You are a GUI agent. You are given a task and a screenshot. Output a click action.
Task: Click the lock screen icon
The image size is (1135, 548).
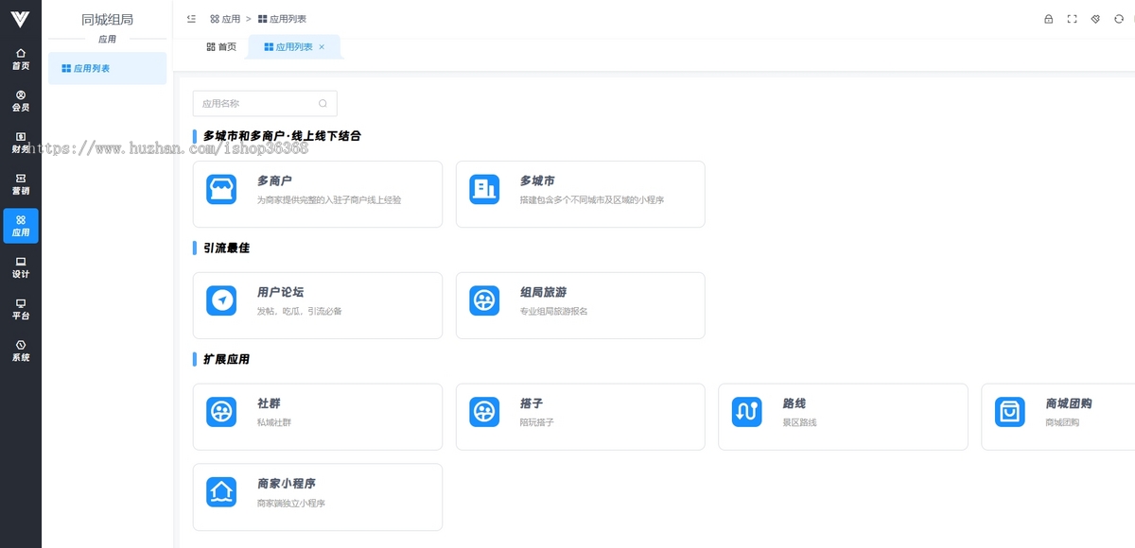[1048, 19]
